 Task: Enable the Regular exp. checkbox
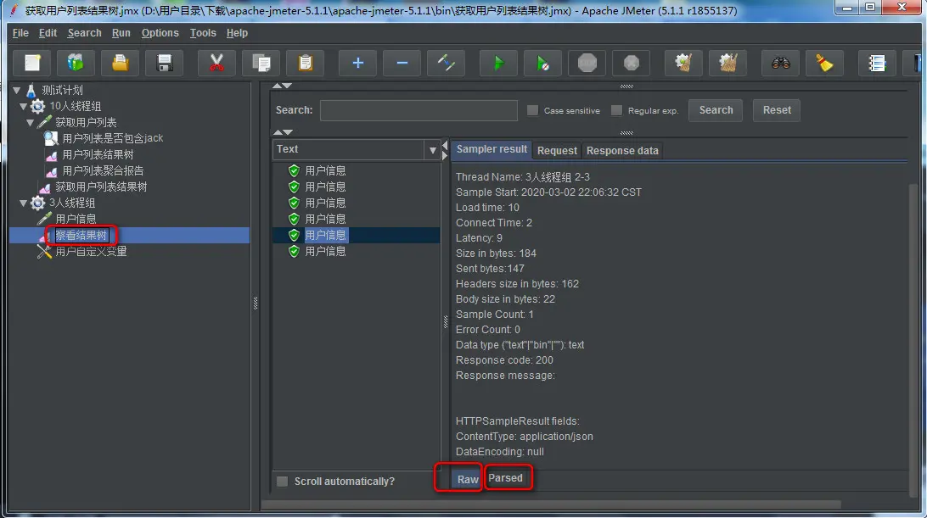(616, 110)
